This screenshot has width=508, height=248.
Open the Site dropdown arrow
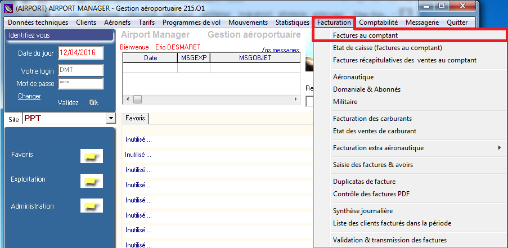point(110,119)
